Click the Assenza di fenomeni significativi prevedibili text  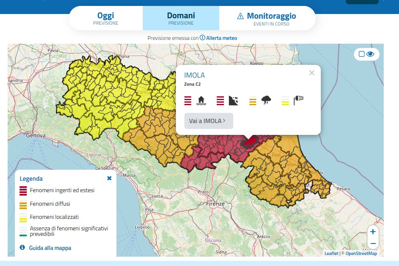pos(69,231)
